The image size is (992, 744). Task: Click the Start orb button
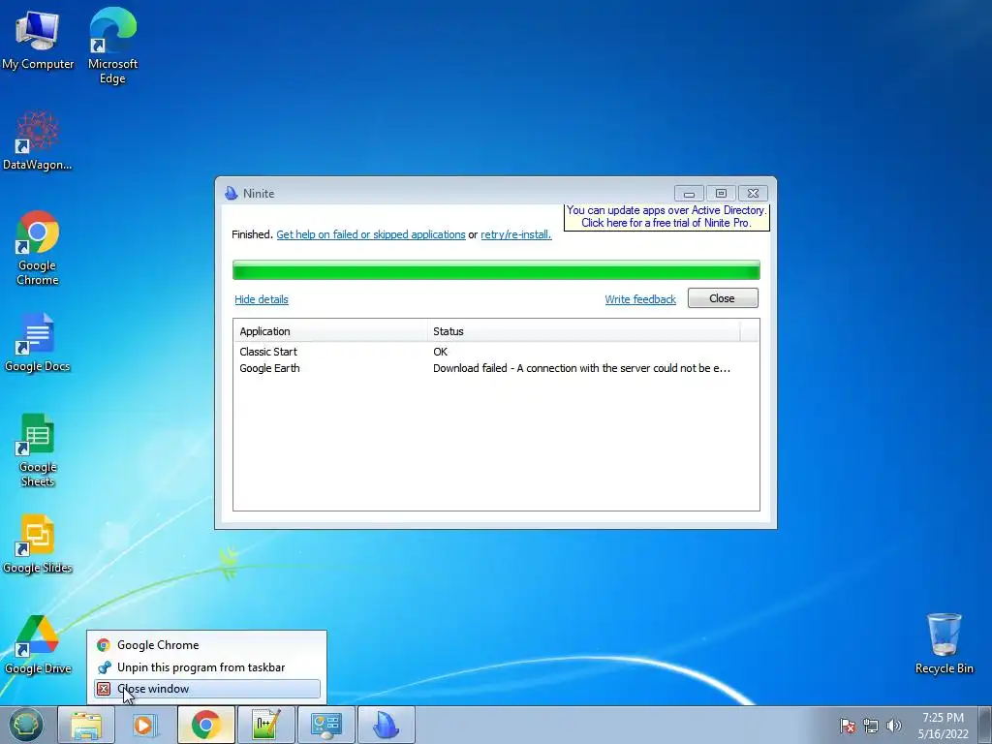click(x=25, y=725)
